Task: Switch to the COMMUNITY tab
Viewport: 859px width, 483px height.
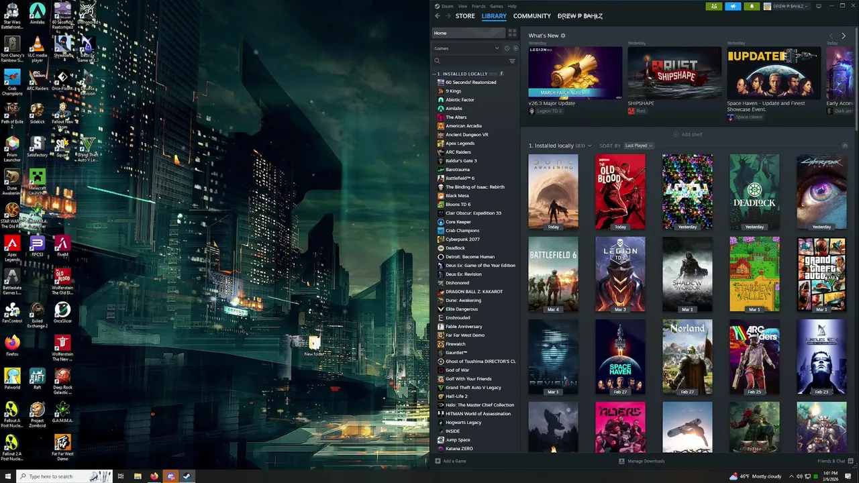Action: 532,16
